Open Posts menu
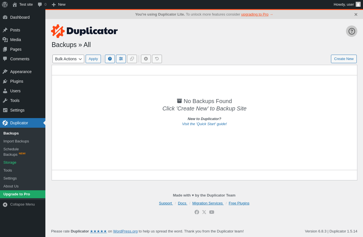The image size is (363, 237). coord(23,30)
